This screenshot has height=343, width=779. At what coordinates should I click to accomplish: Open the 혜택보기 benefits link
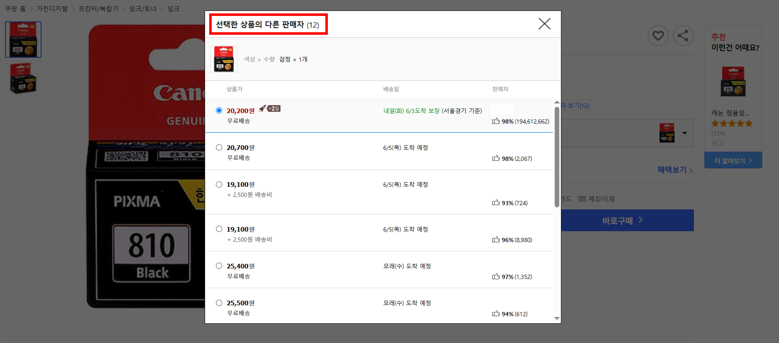pyautogui.click(x=675, y=170)
